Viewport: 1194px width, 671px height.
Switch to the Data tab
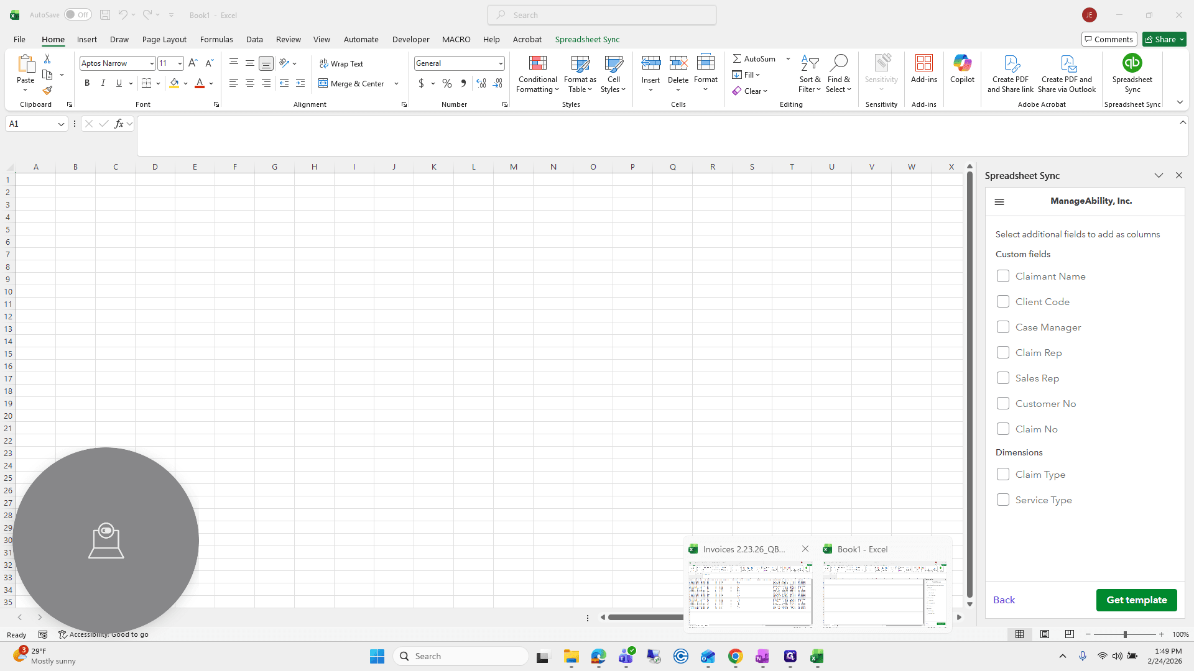[254, 39]
